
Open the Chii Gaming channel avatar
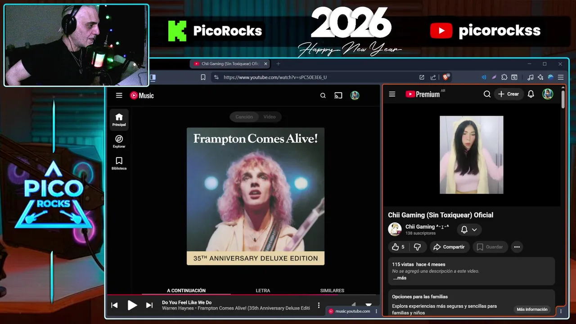click(x=395, y=229)
